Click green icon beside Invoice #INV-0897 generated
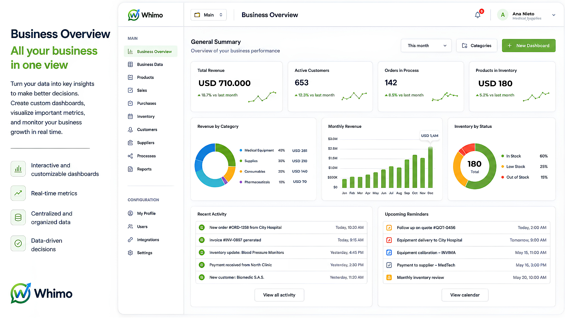566x318 pixels. [x=202, y=240]
